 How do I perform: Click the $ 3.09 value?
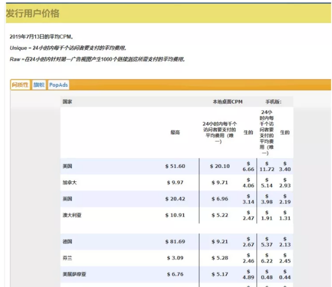[x=175, y=258]
